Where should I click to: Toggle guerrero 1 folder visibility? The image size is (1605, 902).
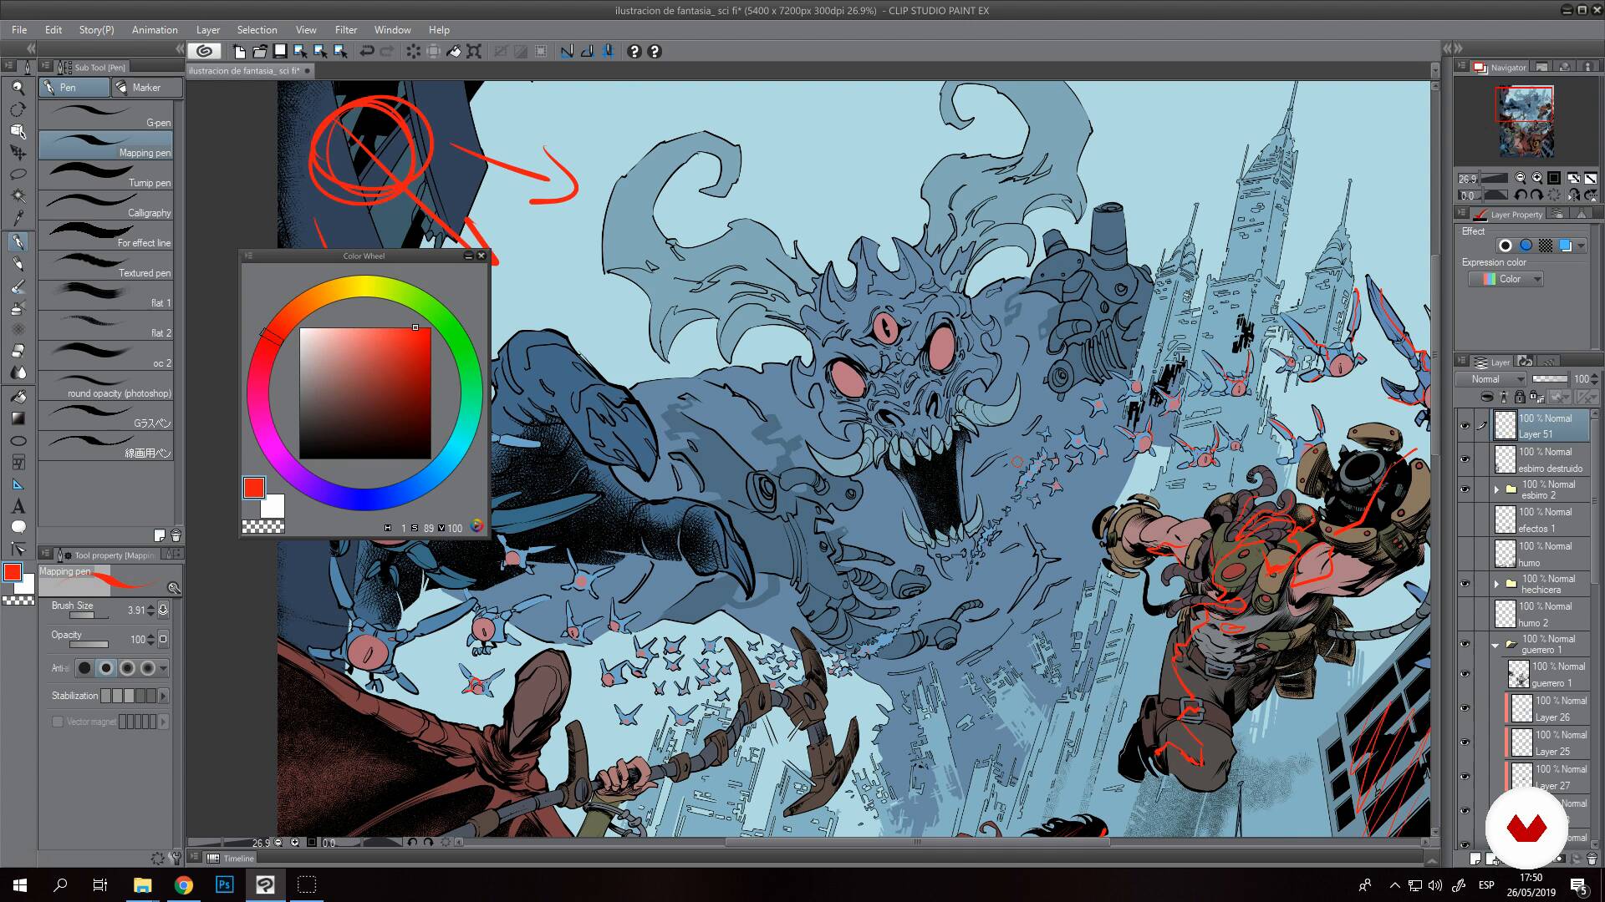[1465, 644]
